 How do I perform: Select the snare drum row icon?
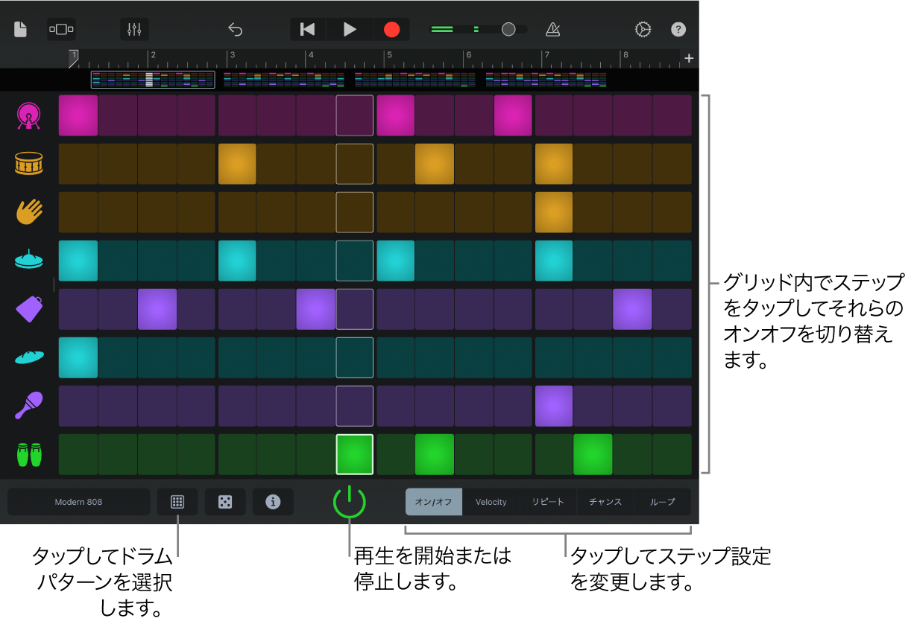click(28, 164)
